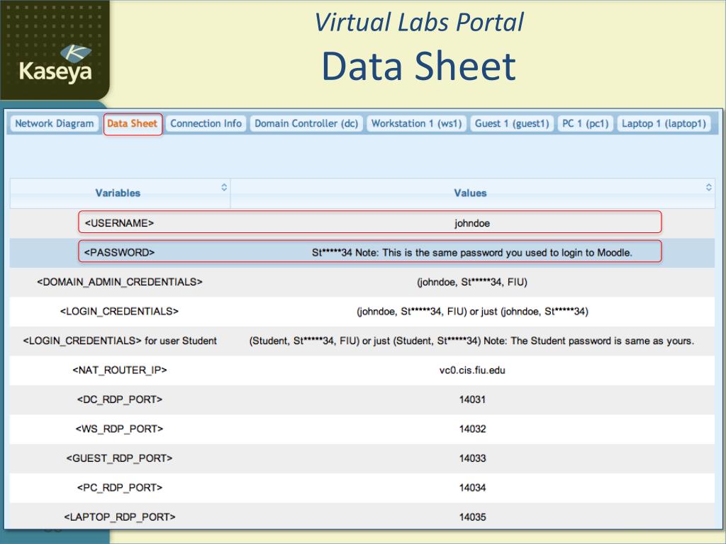Click the port value 14031

point(472,399)
